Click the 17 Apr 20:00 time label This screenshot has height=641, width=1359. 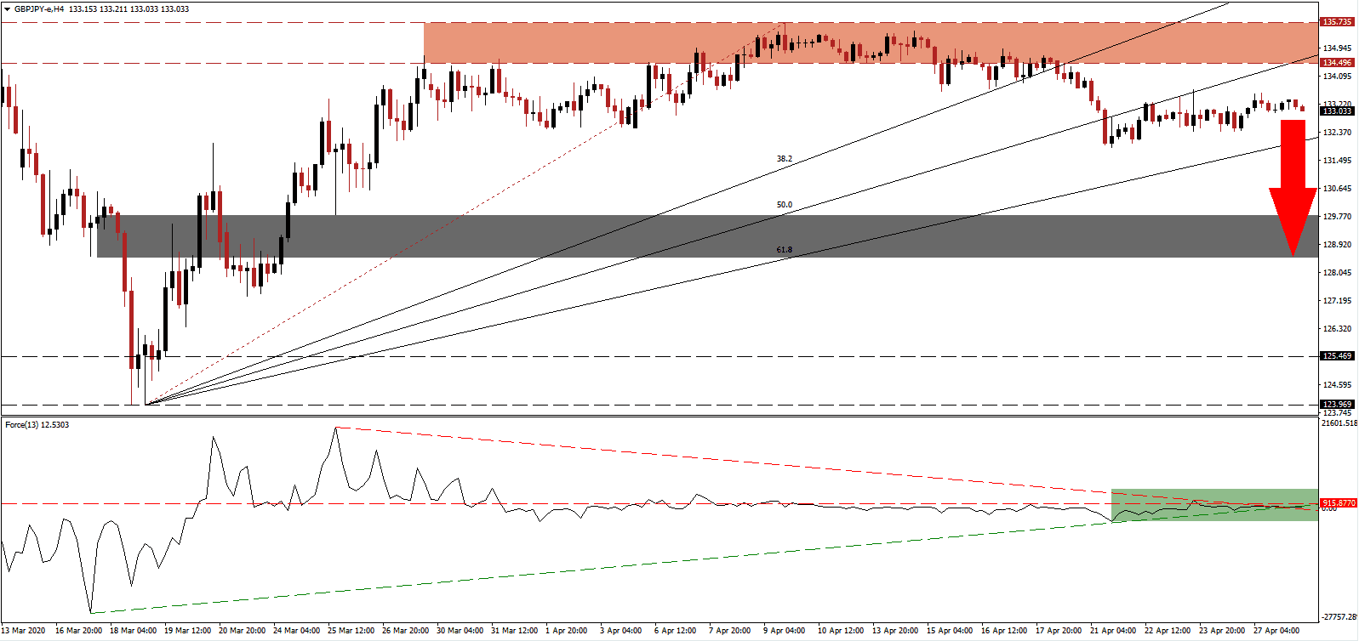[x=1059, y=631]
